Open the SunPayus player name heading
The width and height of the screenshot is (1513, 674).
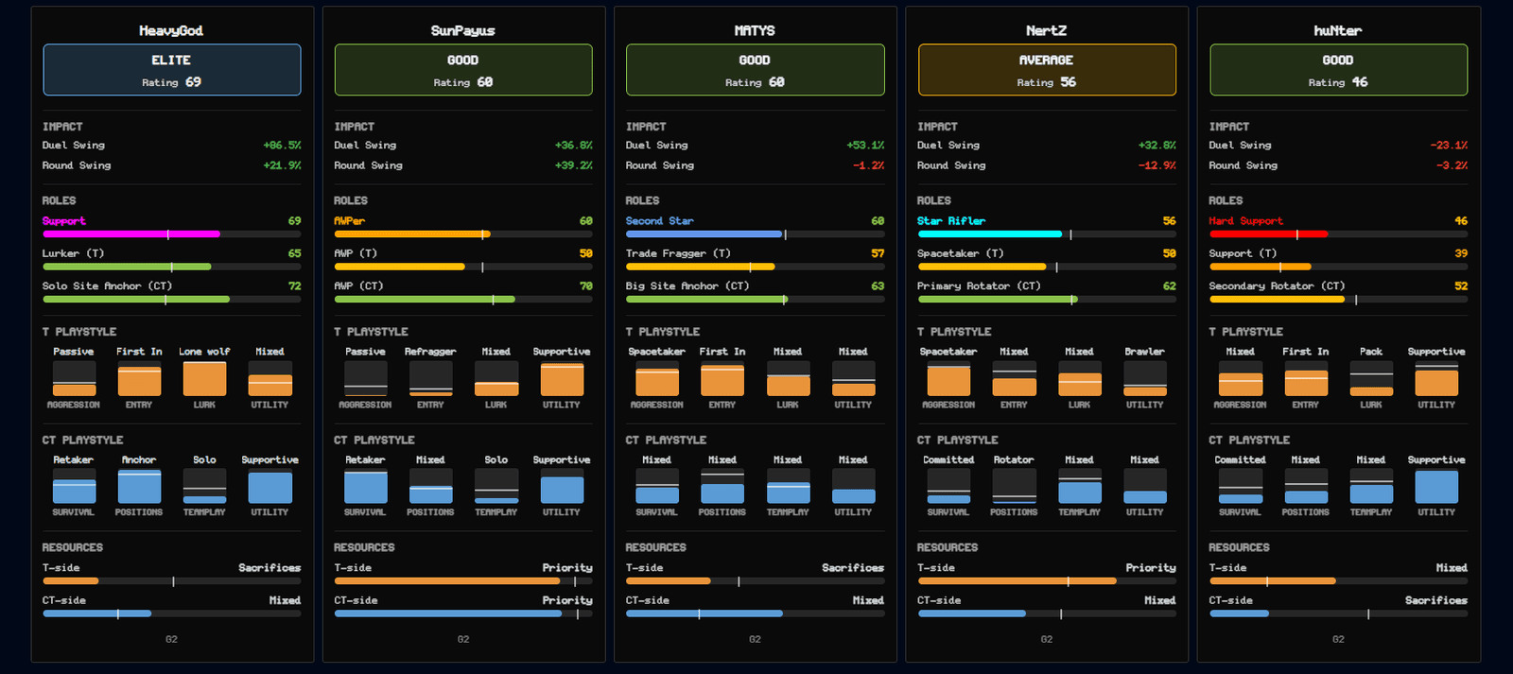[x=463, y=30]
